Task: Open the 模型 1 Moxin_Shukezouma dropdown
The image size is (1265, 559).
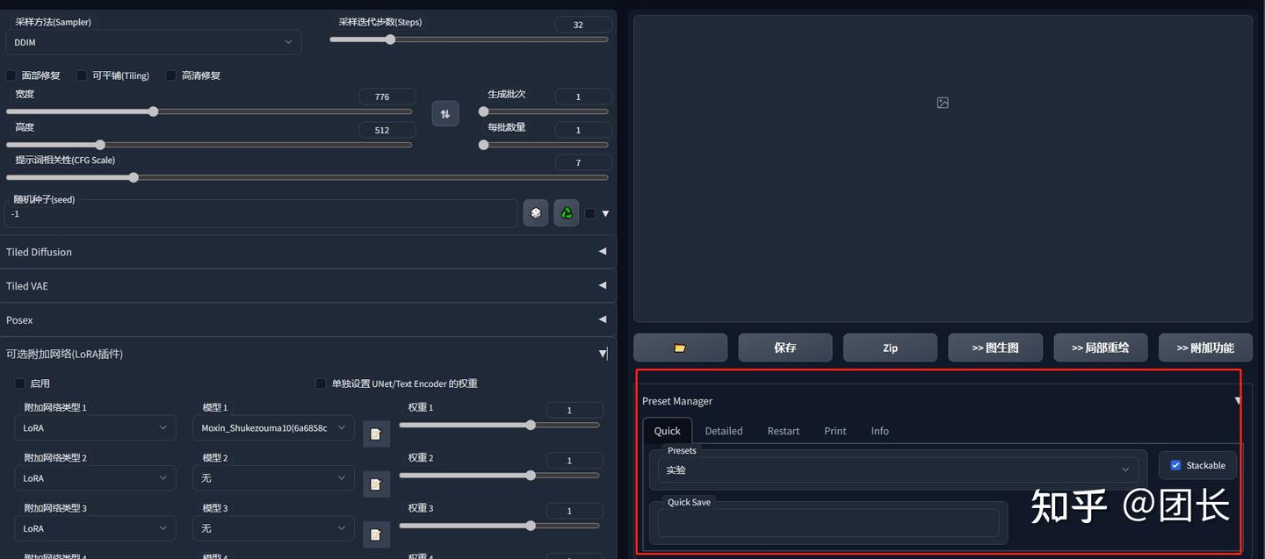Action: click(273, 427)
